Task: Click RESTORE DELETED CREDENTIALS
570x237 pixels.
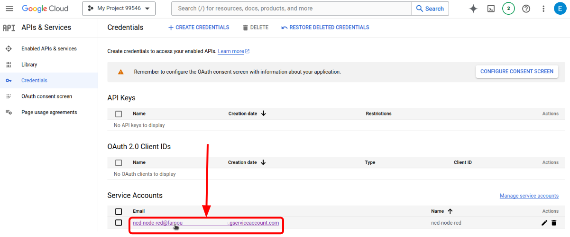Action: [325, 28]
